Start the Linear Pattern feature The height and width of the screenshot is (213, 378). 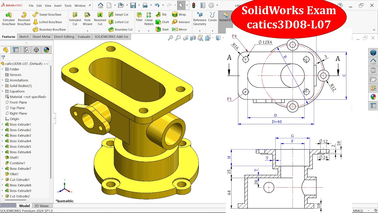(149, 19)
